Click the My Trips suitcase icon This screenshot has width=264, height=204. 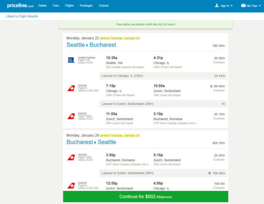[243, 6]
